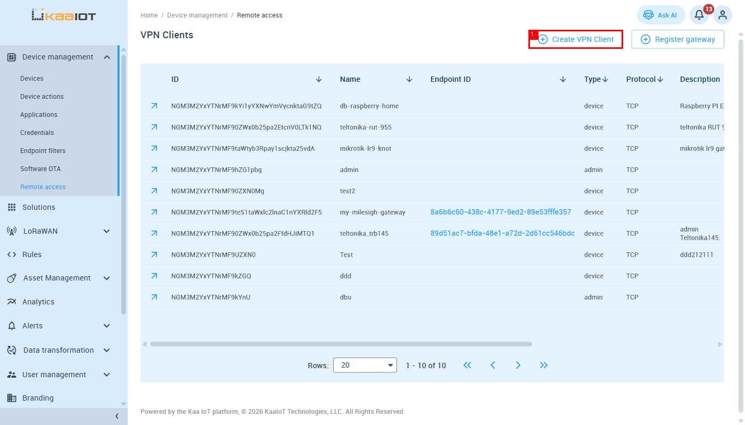Click the Register gateway button
The image size is (745, 425).
coord(678,39)
